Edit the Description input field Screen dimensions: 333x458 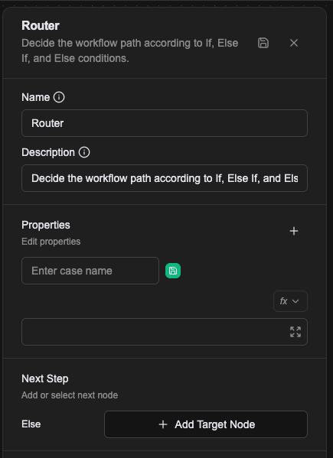165,178
